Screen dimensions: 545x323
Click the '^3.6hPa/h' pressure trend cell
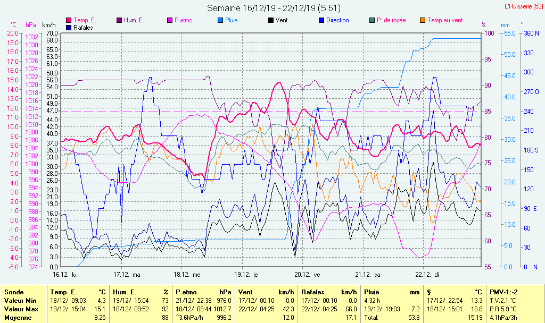(190, 318)
